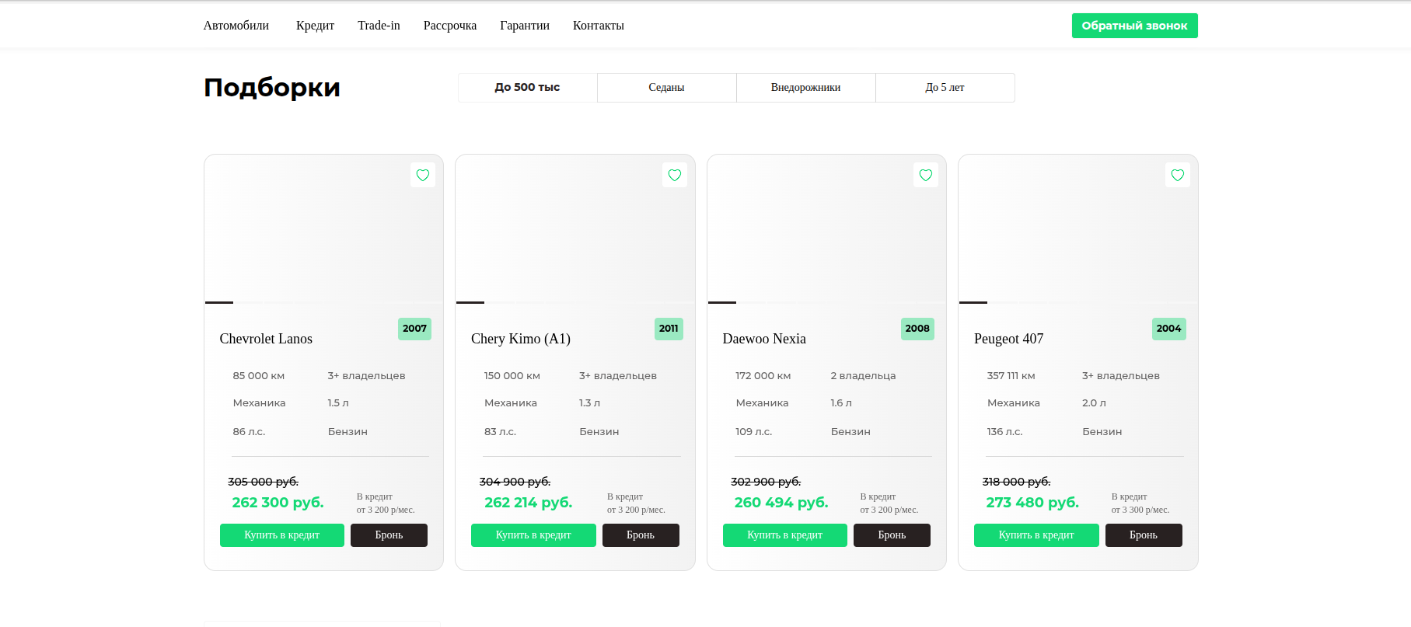Viewport: 1411px width, 627px height.
Task: Click the crossed-out 302 900 руб. price
Action: tap(766, 482)
